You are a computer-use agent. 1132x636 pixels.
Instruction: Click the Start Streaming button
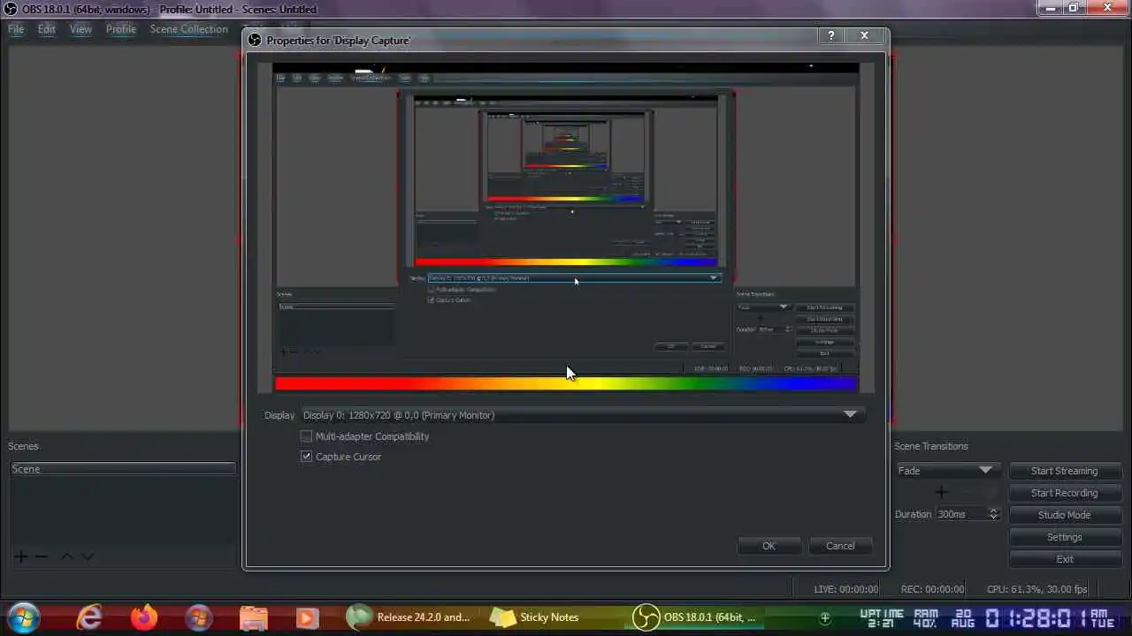coord(1064,471)
